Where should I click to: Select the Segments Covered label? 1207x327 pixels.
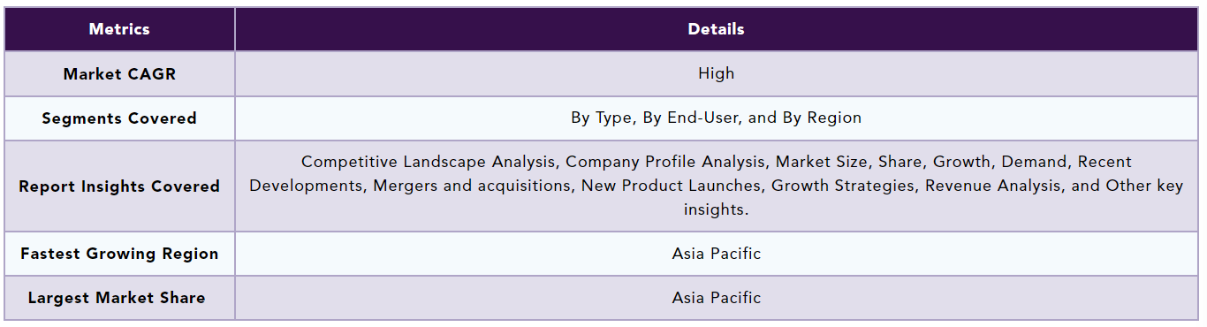119,118
